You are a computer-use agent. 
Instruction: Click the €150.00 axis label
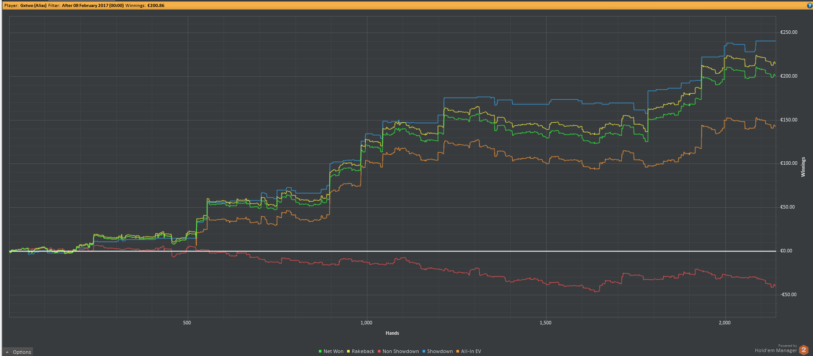coord(789,120)
